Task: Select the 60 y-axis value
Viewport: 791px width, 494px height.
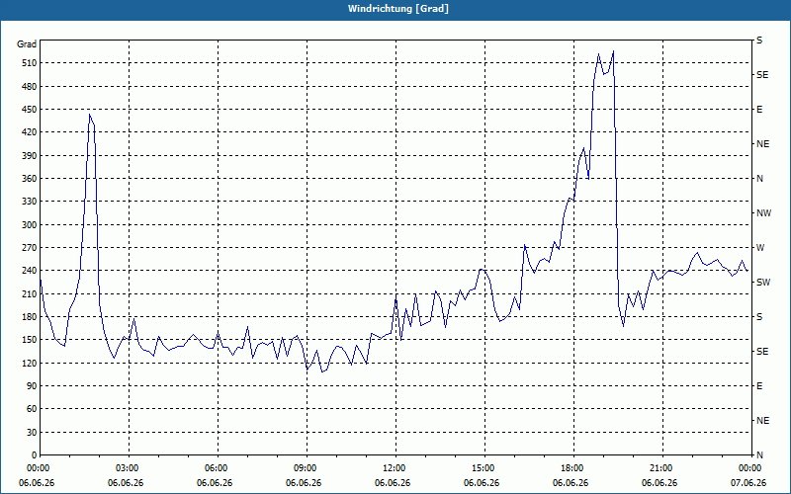Action: (x=32, y=409)
